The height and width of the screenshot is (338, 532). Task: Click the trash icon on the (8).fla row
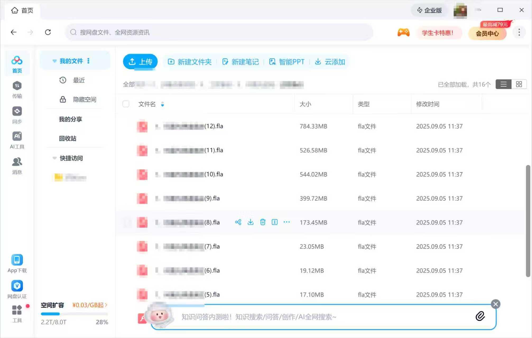[x=262, y=222]
